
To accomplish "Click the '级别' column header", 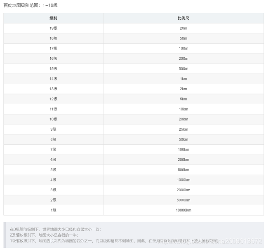I will click(53, 18).
